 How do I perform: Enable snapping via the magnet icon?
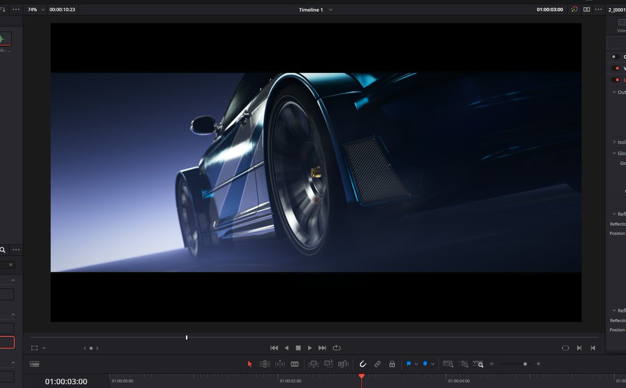(363, 364)
